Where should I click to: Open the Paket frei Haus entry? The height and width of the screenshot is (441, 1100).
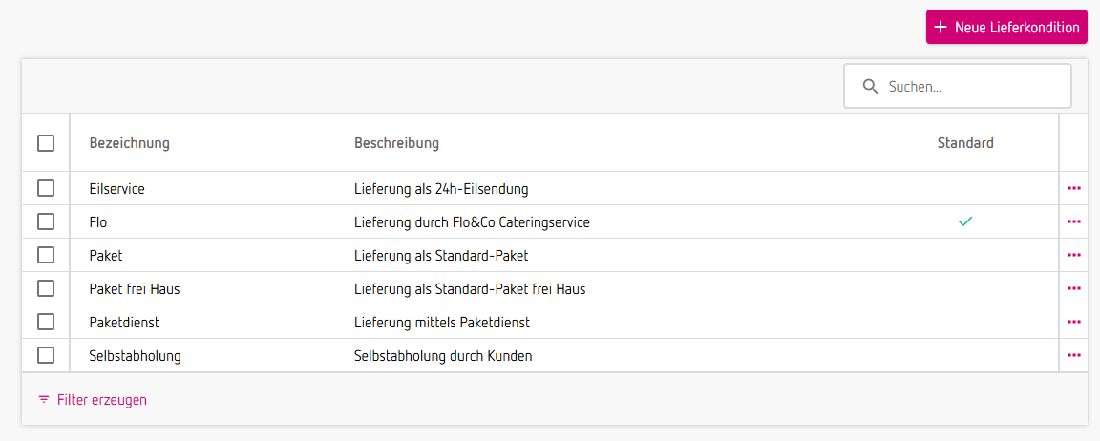tap(135, 288)
